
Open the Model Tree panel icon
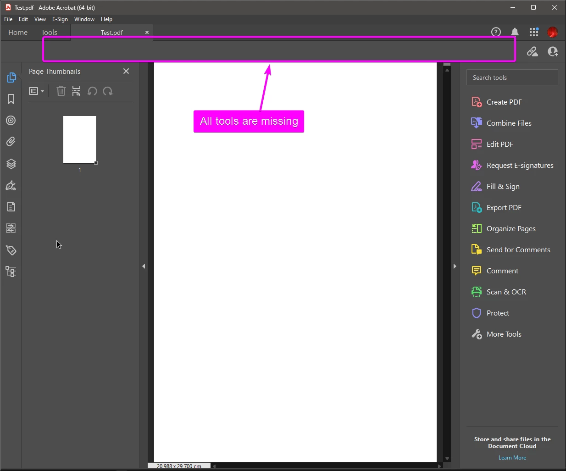pyautogui.click(x=11, y=272)
